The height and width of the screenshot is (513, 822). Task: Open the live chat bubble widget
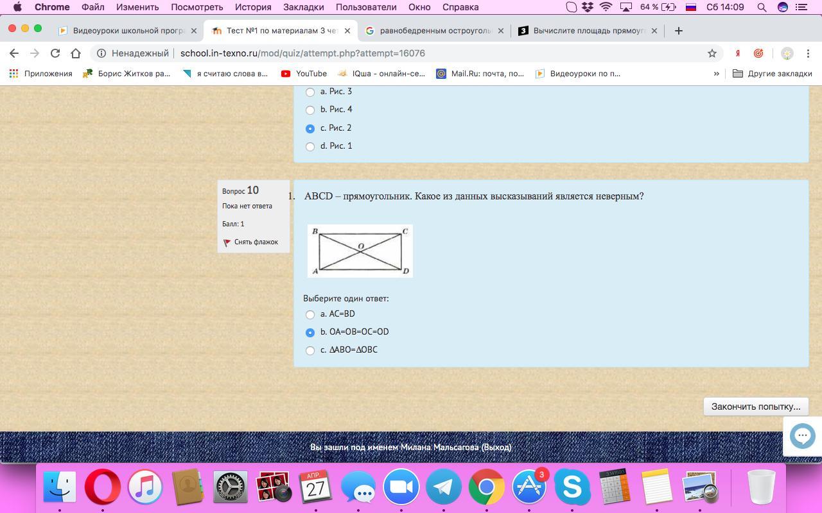(x=802, y=436)
